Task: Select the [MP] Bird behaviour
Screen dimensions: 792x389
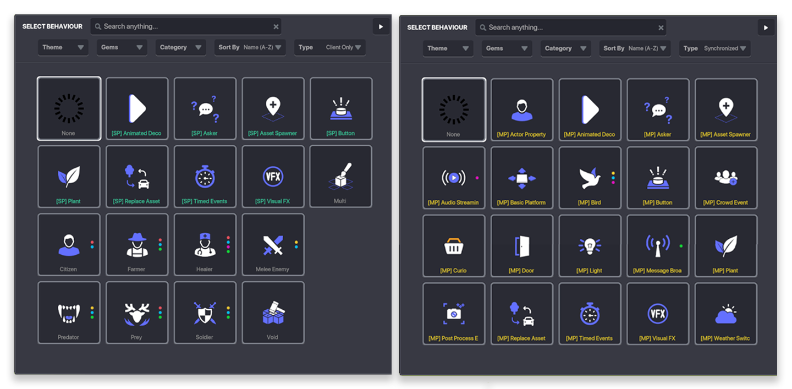Action: pos(590,178)
